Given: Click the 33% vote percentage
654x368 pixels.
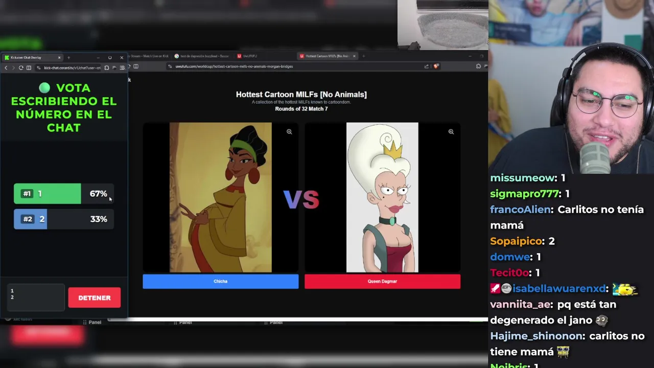Looking at the screenshot, I should click(99, 219).
